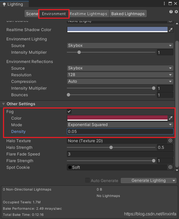Screen dimensions: 179x219
Task: Open object picker for Spot Cookie
Action: pyautogui.click(x=170, y=167)
